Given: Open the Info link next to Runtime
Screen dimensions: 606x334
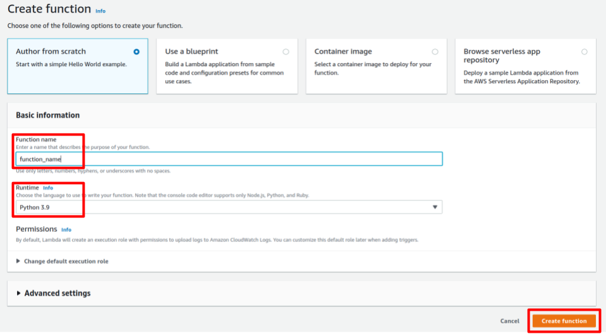Looking at the screenshot, I should pos(48,188).
